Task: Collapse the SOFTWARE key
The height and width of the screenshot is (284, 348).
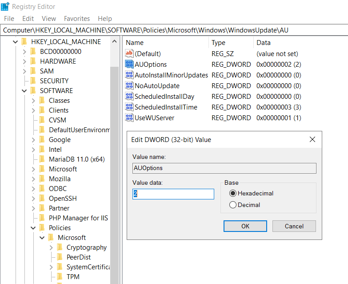Action: tap(24, 91)
